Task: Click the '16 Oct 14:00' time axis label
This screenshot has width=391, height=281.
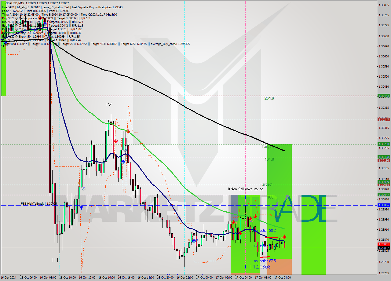Action: point(107,278)
